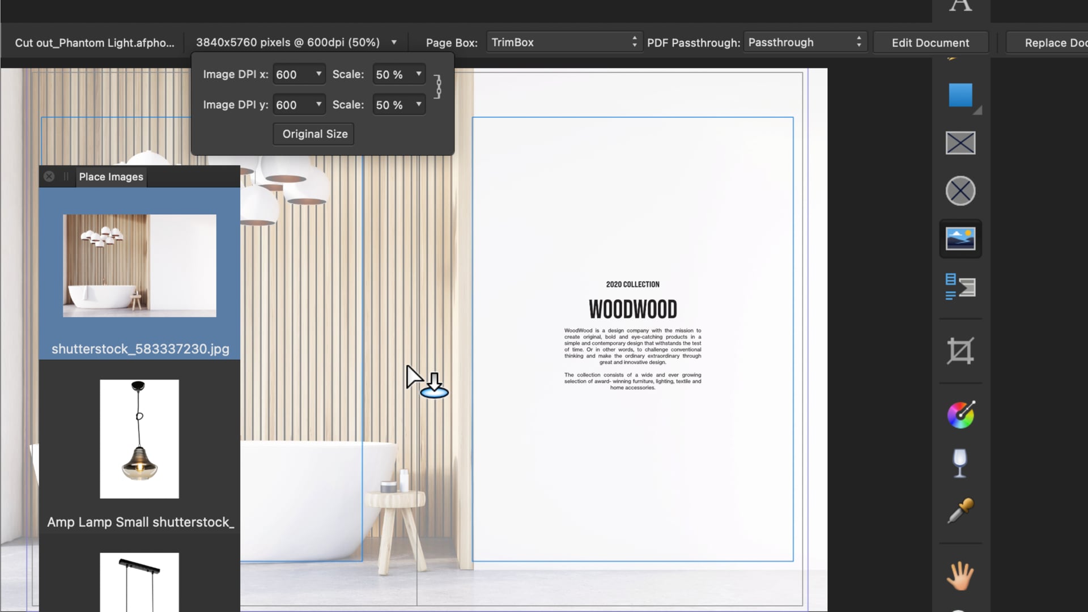Click the WoodWood company description paragraph
The height and width of the screenshot is (612, 1088).
(x=633, y=346)
